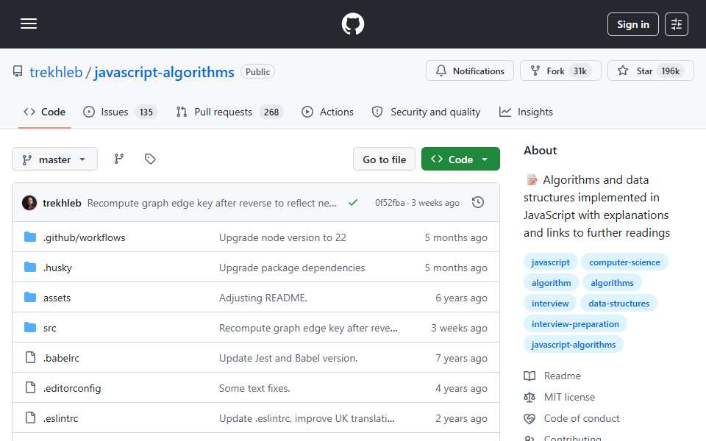Open the .husky folder
706x441 pixels.
(x=57, y=268)
